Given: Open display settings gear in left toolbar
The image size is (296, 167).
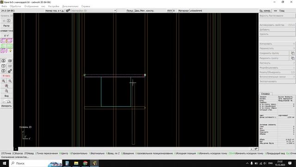Looking at the screenshot, I should [x=10, y=71].
